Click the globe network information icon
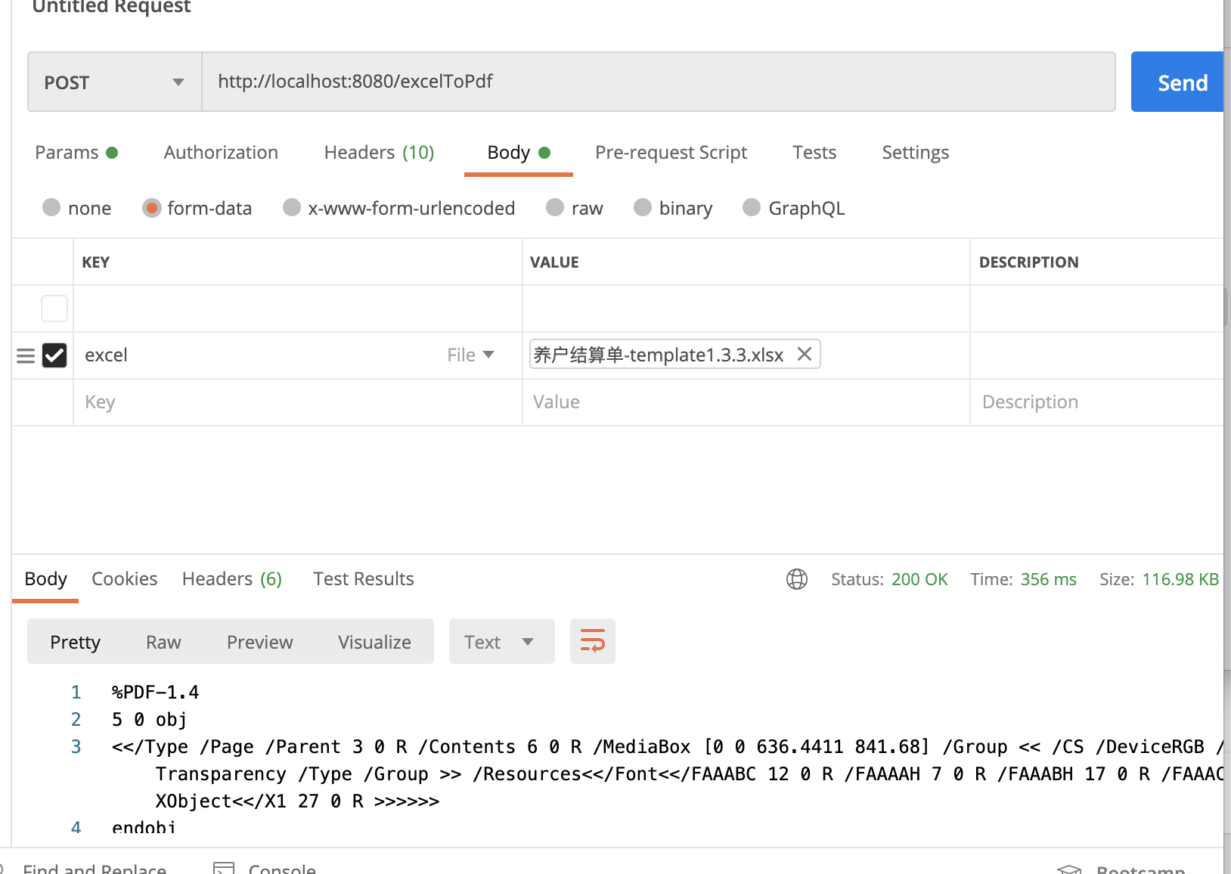 [795, 579]
